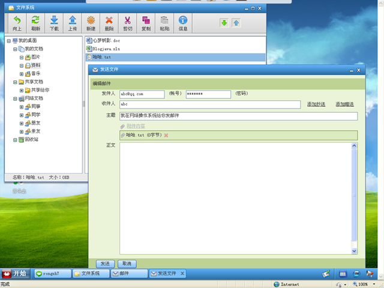
Task: Switch to 邮件 taskbar item
Action: (x=130, y=274)
